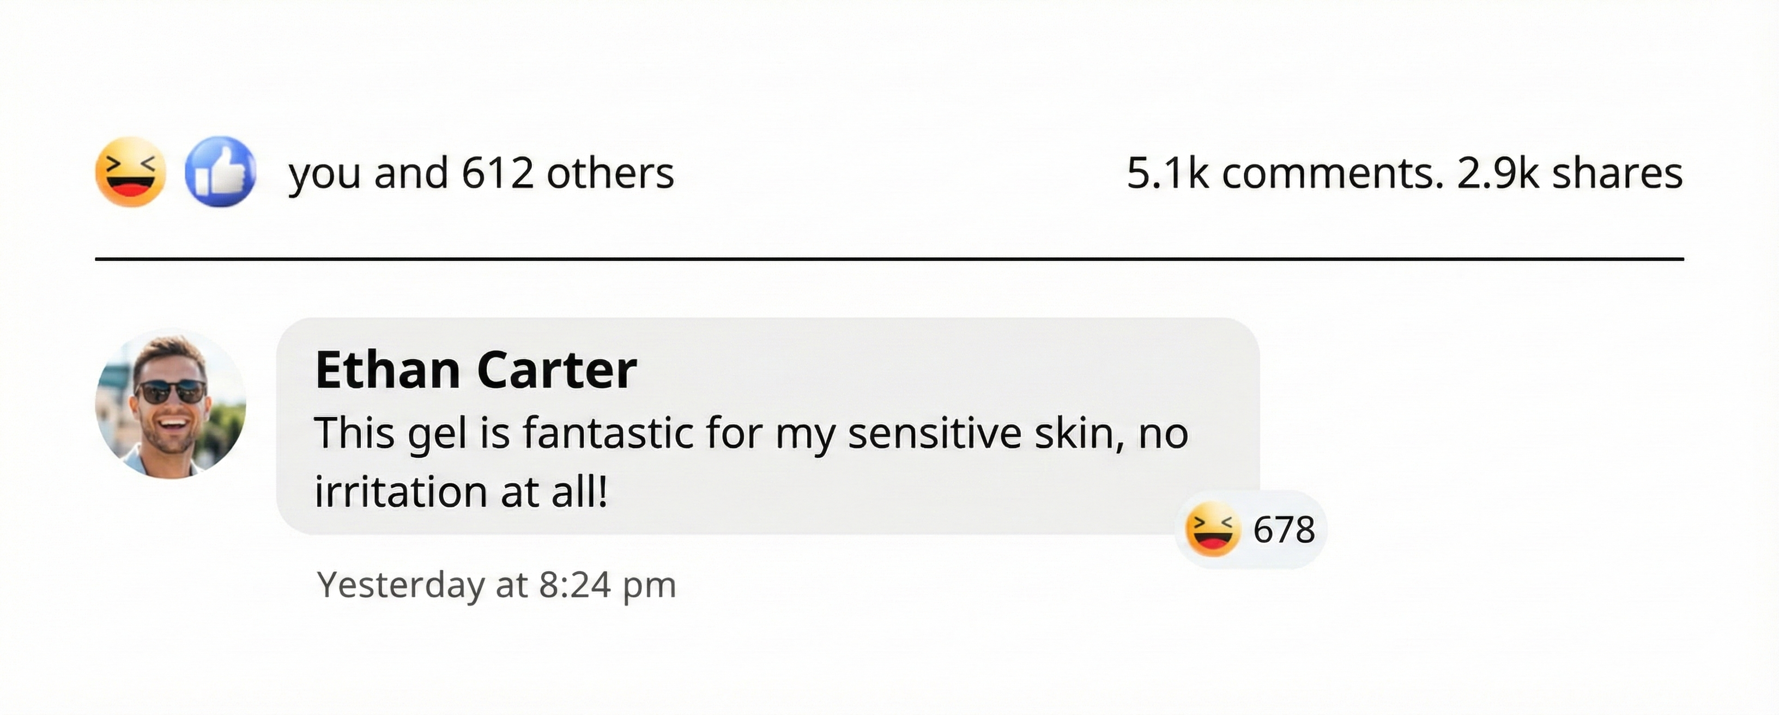Open the 'you and 612 others' reactions list
1779x715 pixels.
coord(481,173)
